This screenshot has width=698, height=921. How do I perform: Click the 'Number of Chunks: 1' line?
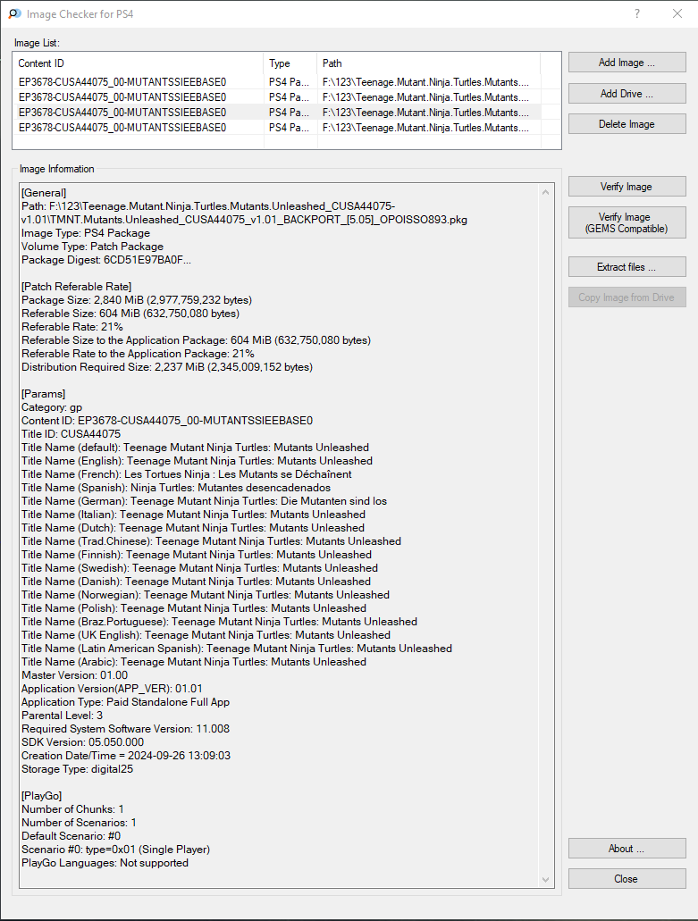(x=73, y=808)
